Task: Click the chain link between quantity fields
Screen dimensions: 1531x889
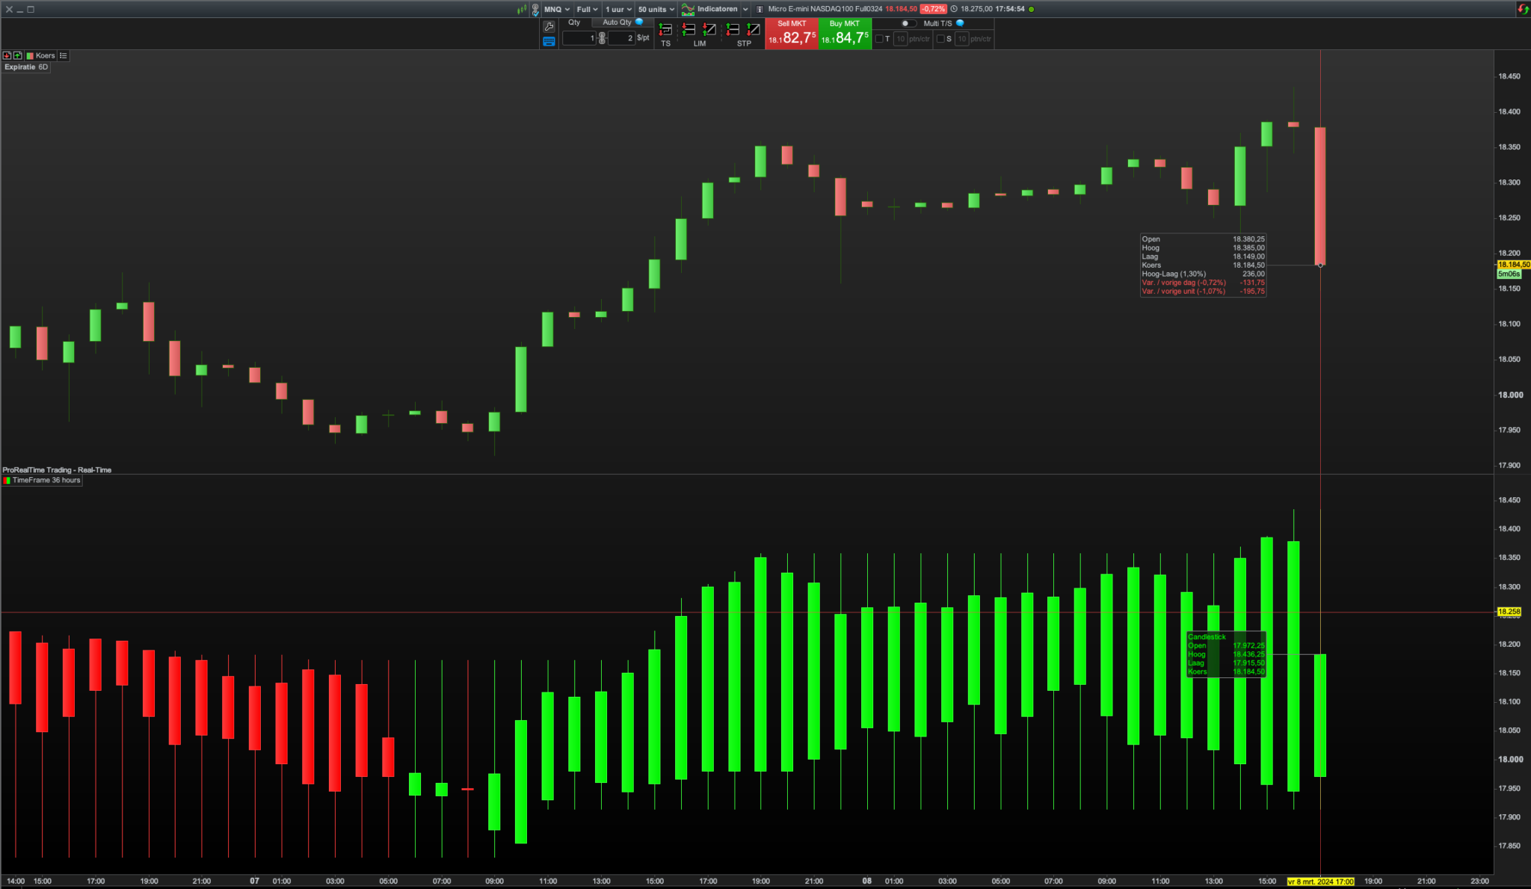Action: [602, 38]
